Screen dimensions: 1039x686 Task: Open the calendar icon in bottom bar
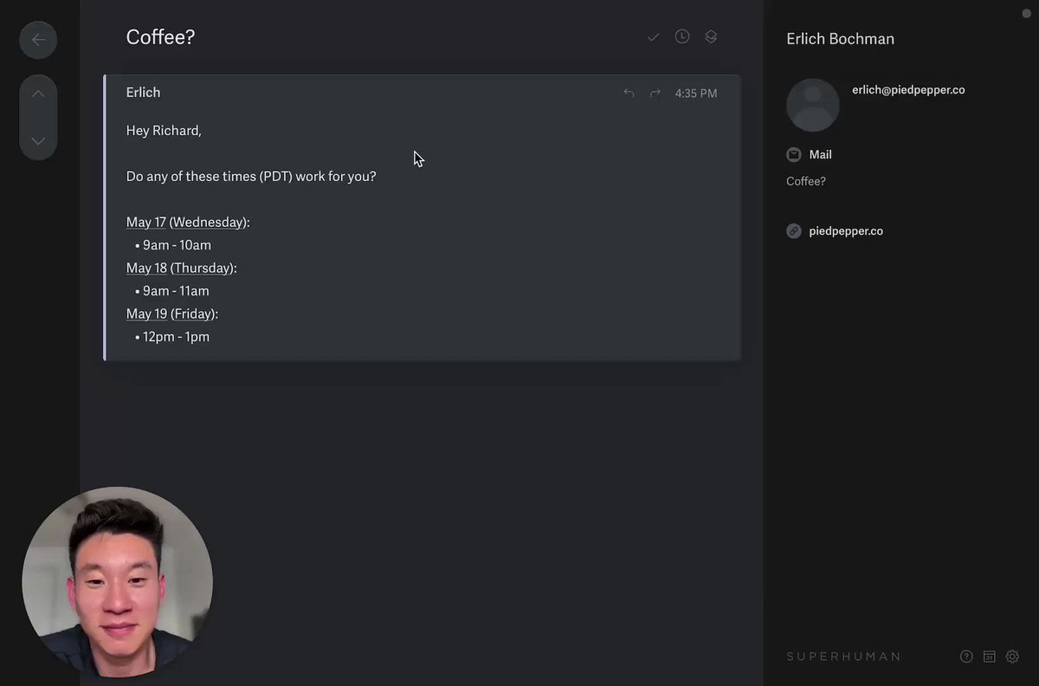990,657
